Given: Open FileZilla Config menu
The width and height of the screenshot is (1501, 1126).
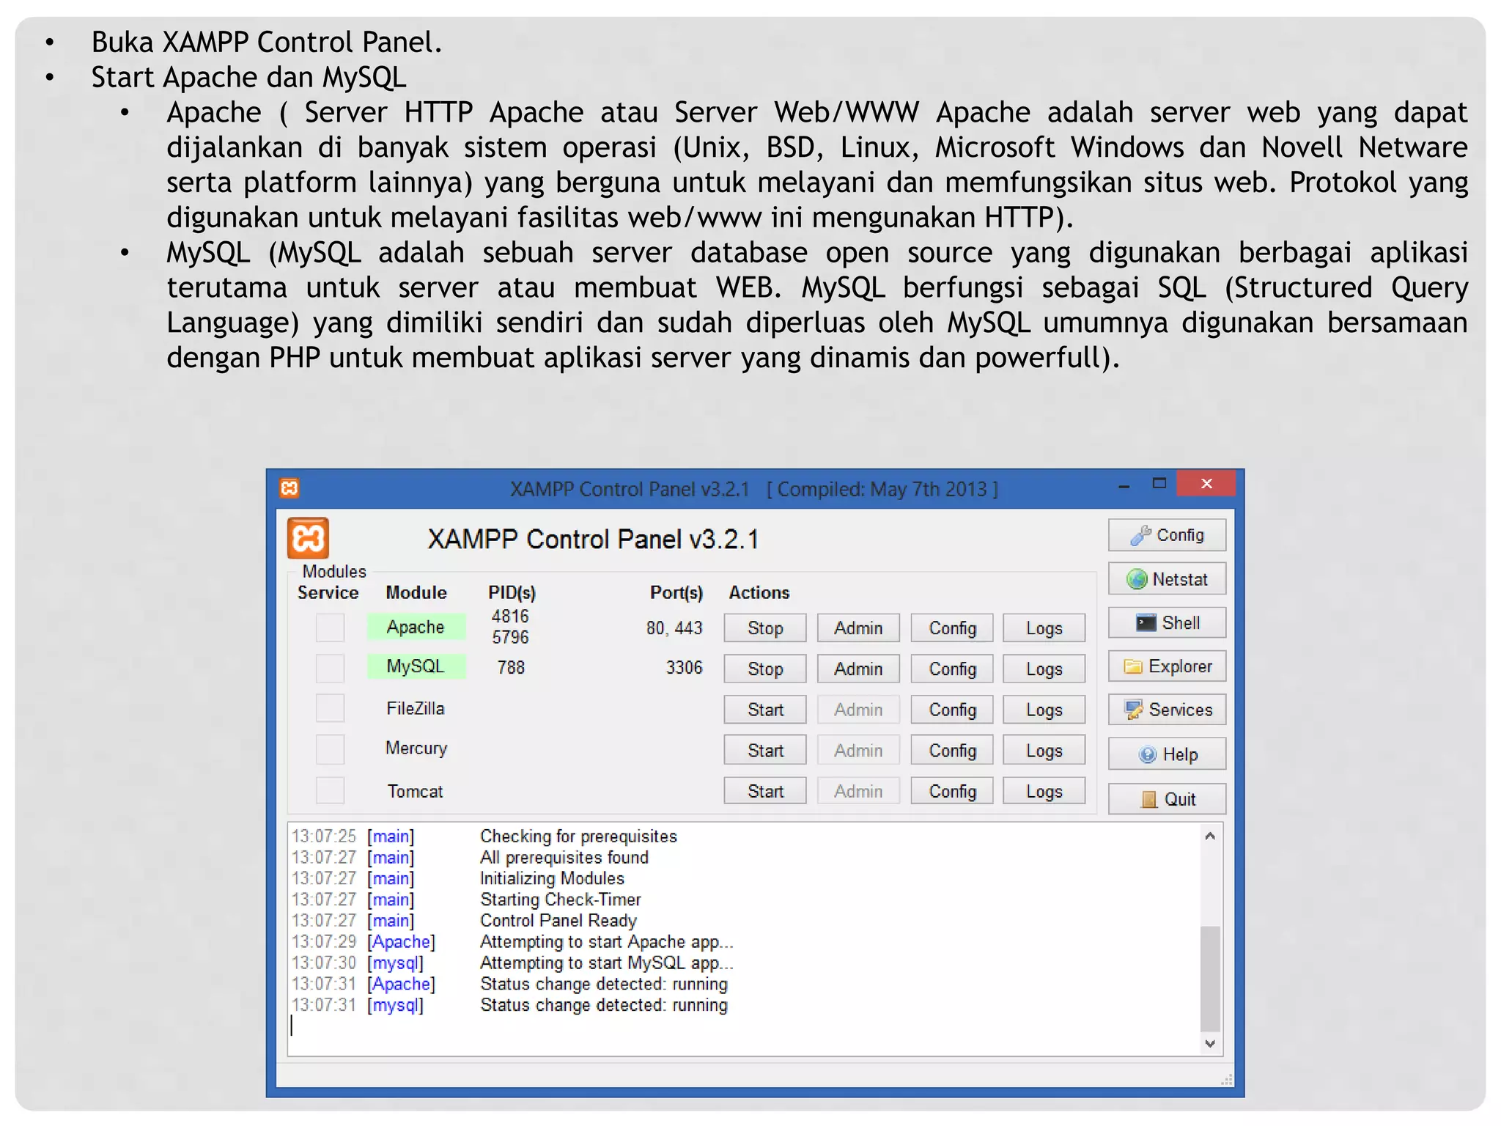Looking at the screenshot, I should (952, 710).
